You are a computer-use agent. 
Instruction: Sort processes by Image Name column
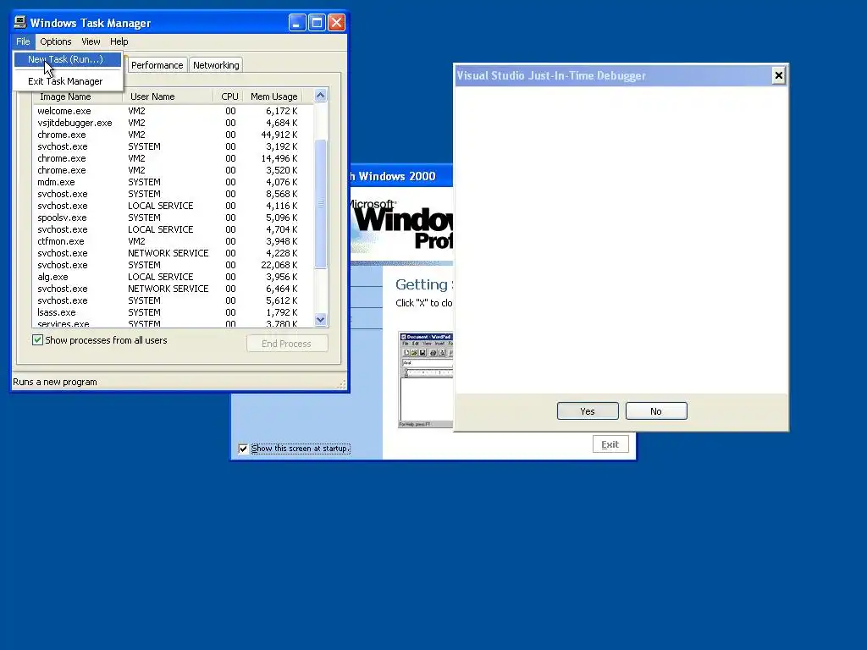point(77,96)
